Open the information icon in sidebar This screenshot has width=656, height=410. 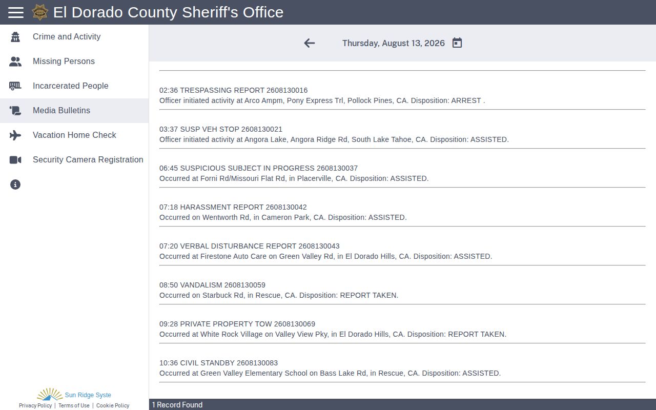pos(15,184)
